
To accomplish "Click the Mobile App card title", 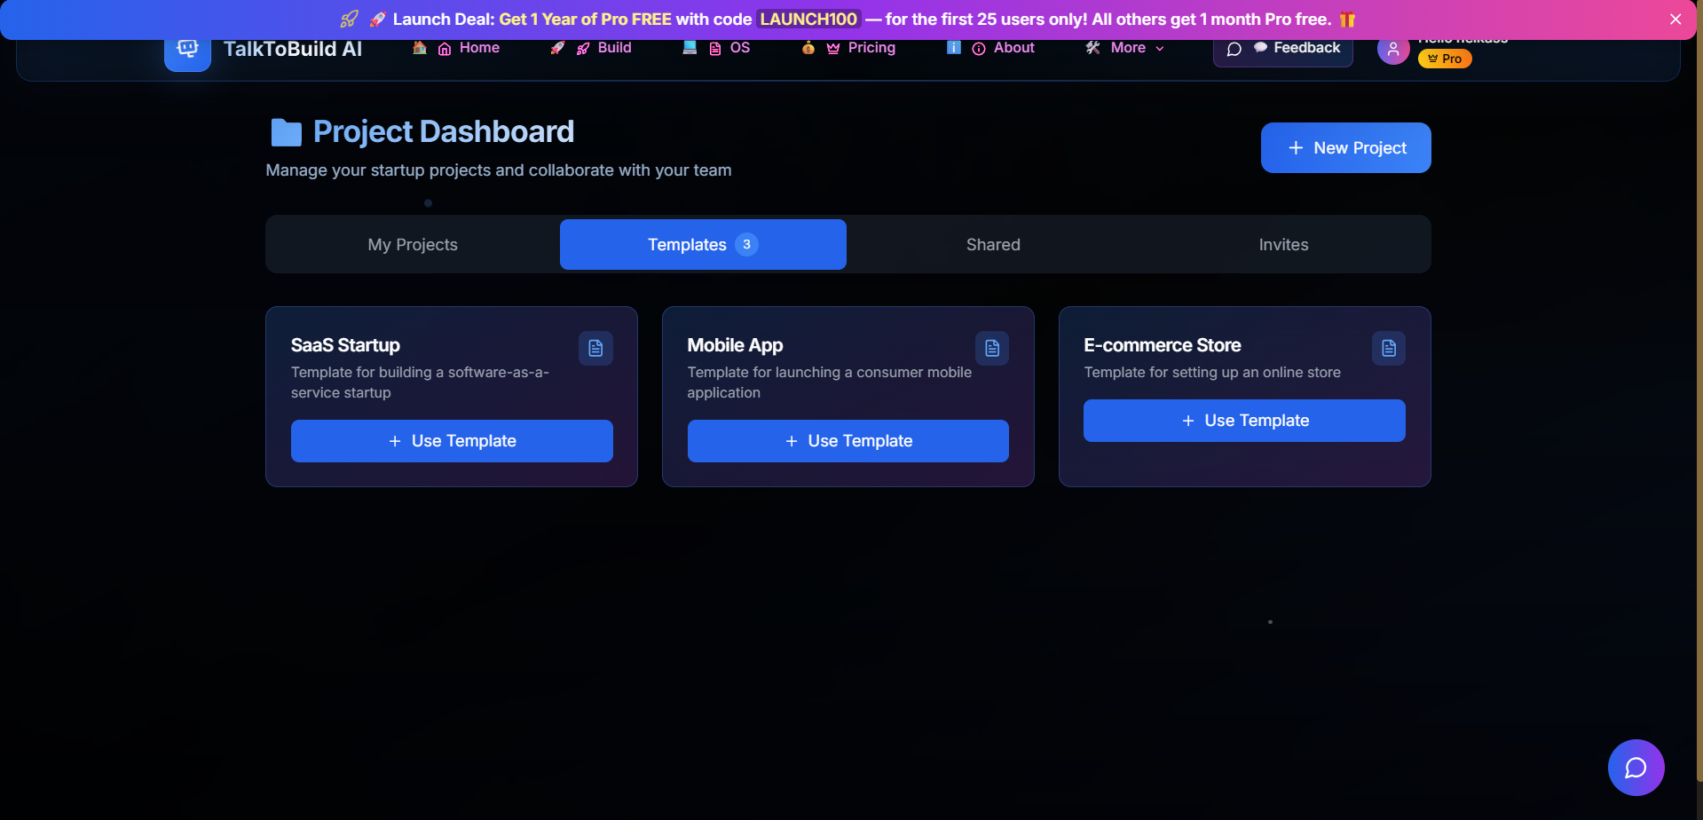I will coord(735,345).
